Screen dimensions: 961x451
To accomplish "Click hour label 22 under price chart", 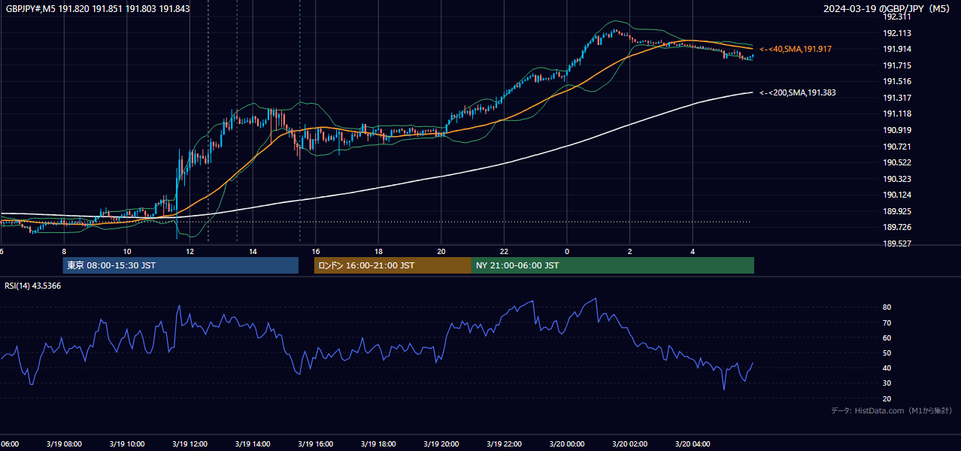I will point(505,252).
